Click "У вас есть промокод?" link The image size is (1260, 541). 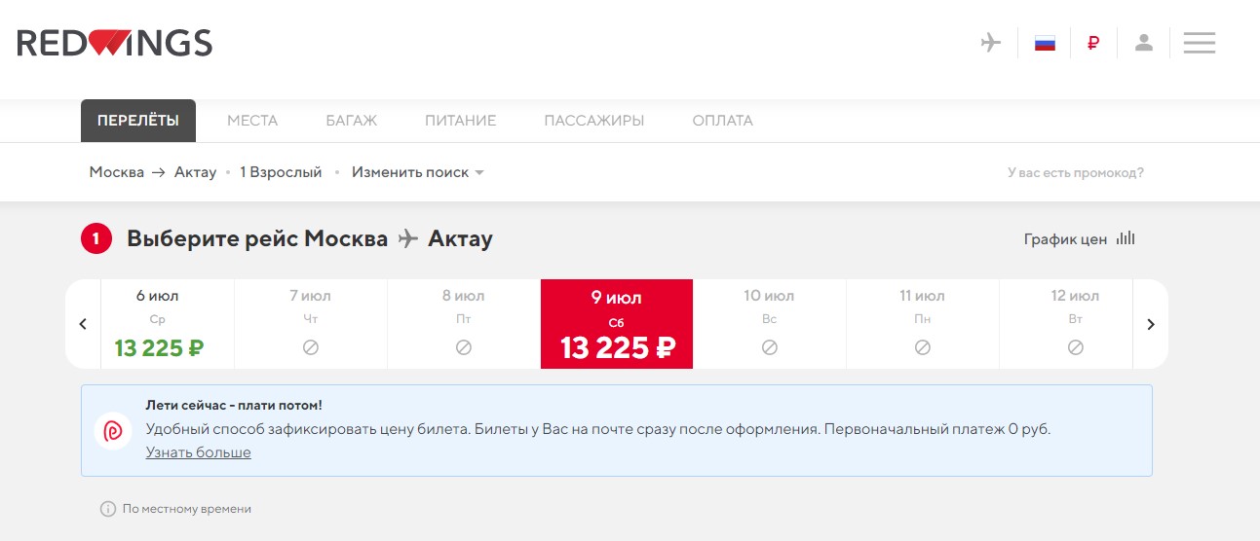click(1075, 172)
